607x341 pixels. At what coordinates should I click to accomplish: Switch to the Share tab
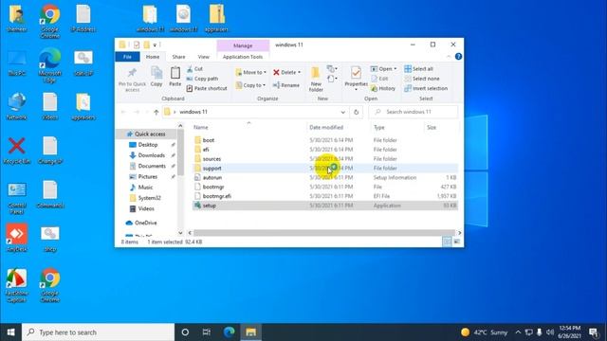click(178, 57)
